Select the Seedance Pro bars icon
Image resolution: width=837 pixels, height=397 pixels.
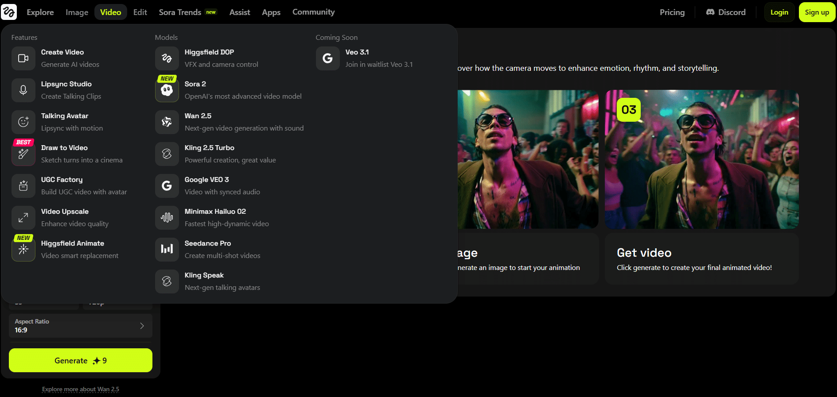pyautogui.click(x=167, y=250)
